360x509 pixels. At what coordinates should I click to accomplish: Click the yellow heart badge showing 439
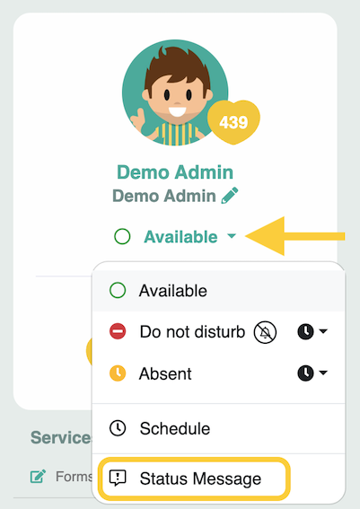233,122
